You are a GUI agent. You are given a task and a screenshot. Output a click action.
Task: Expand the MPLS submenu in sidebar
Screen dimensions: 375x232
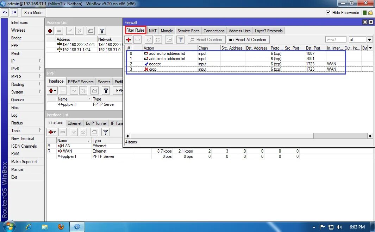coord(26,76)
